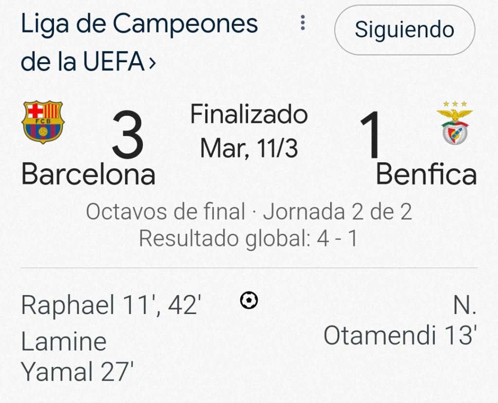Expand the chevron after UEFA title
This screenshot has width=498, height=403.
click(x=152, y=63)
